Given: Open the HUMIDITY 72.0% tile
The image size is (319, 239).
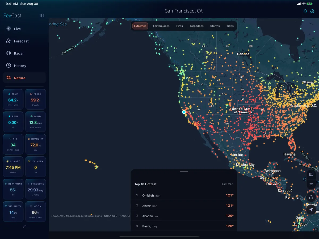Looking at the screenshot, I should (x=36, y=144).
